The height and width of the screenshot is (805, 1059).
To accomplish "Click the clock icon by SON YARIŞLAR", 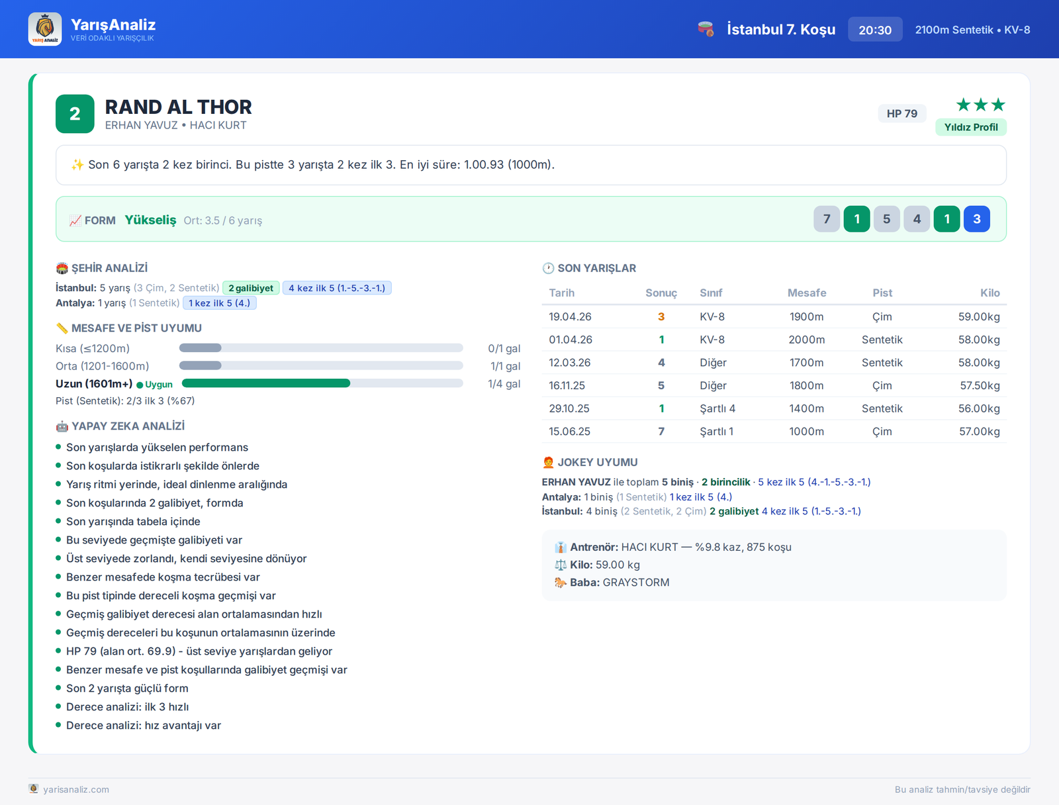I will tap(548, 268).
